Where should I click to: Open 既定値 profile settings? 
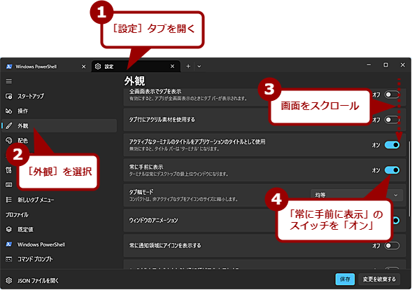point(59,229)
